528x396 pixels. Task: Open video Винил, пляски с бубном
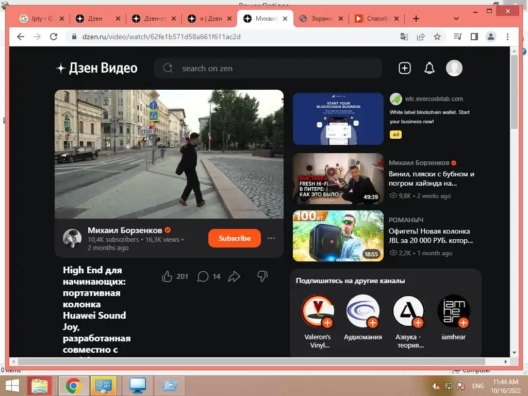coord(432,178)
